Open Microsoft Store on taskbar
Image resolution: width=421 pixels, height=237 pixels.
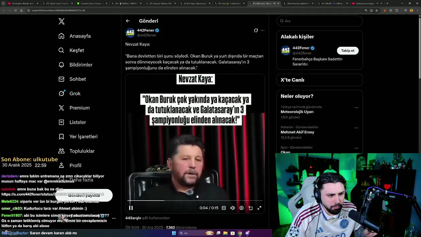click(x=233, y=233)
